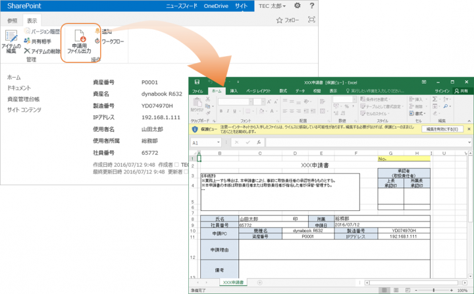Click Enable Editing (編集を有効にする) button

tap(442, 129)
